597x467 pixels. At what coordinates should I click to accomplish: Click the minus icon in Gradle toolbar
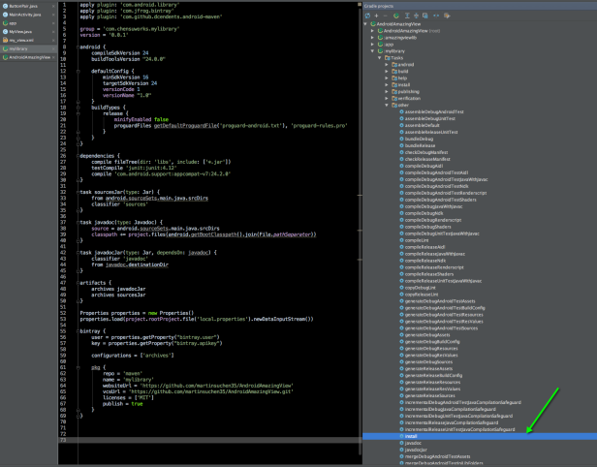(x=386, y=16)
